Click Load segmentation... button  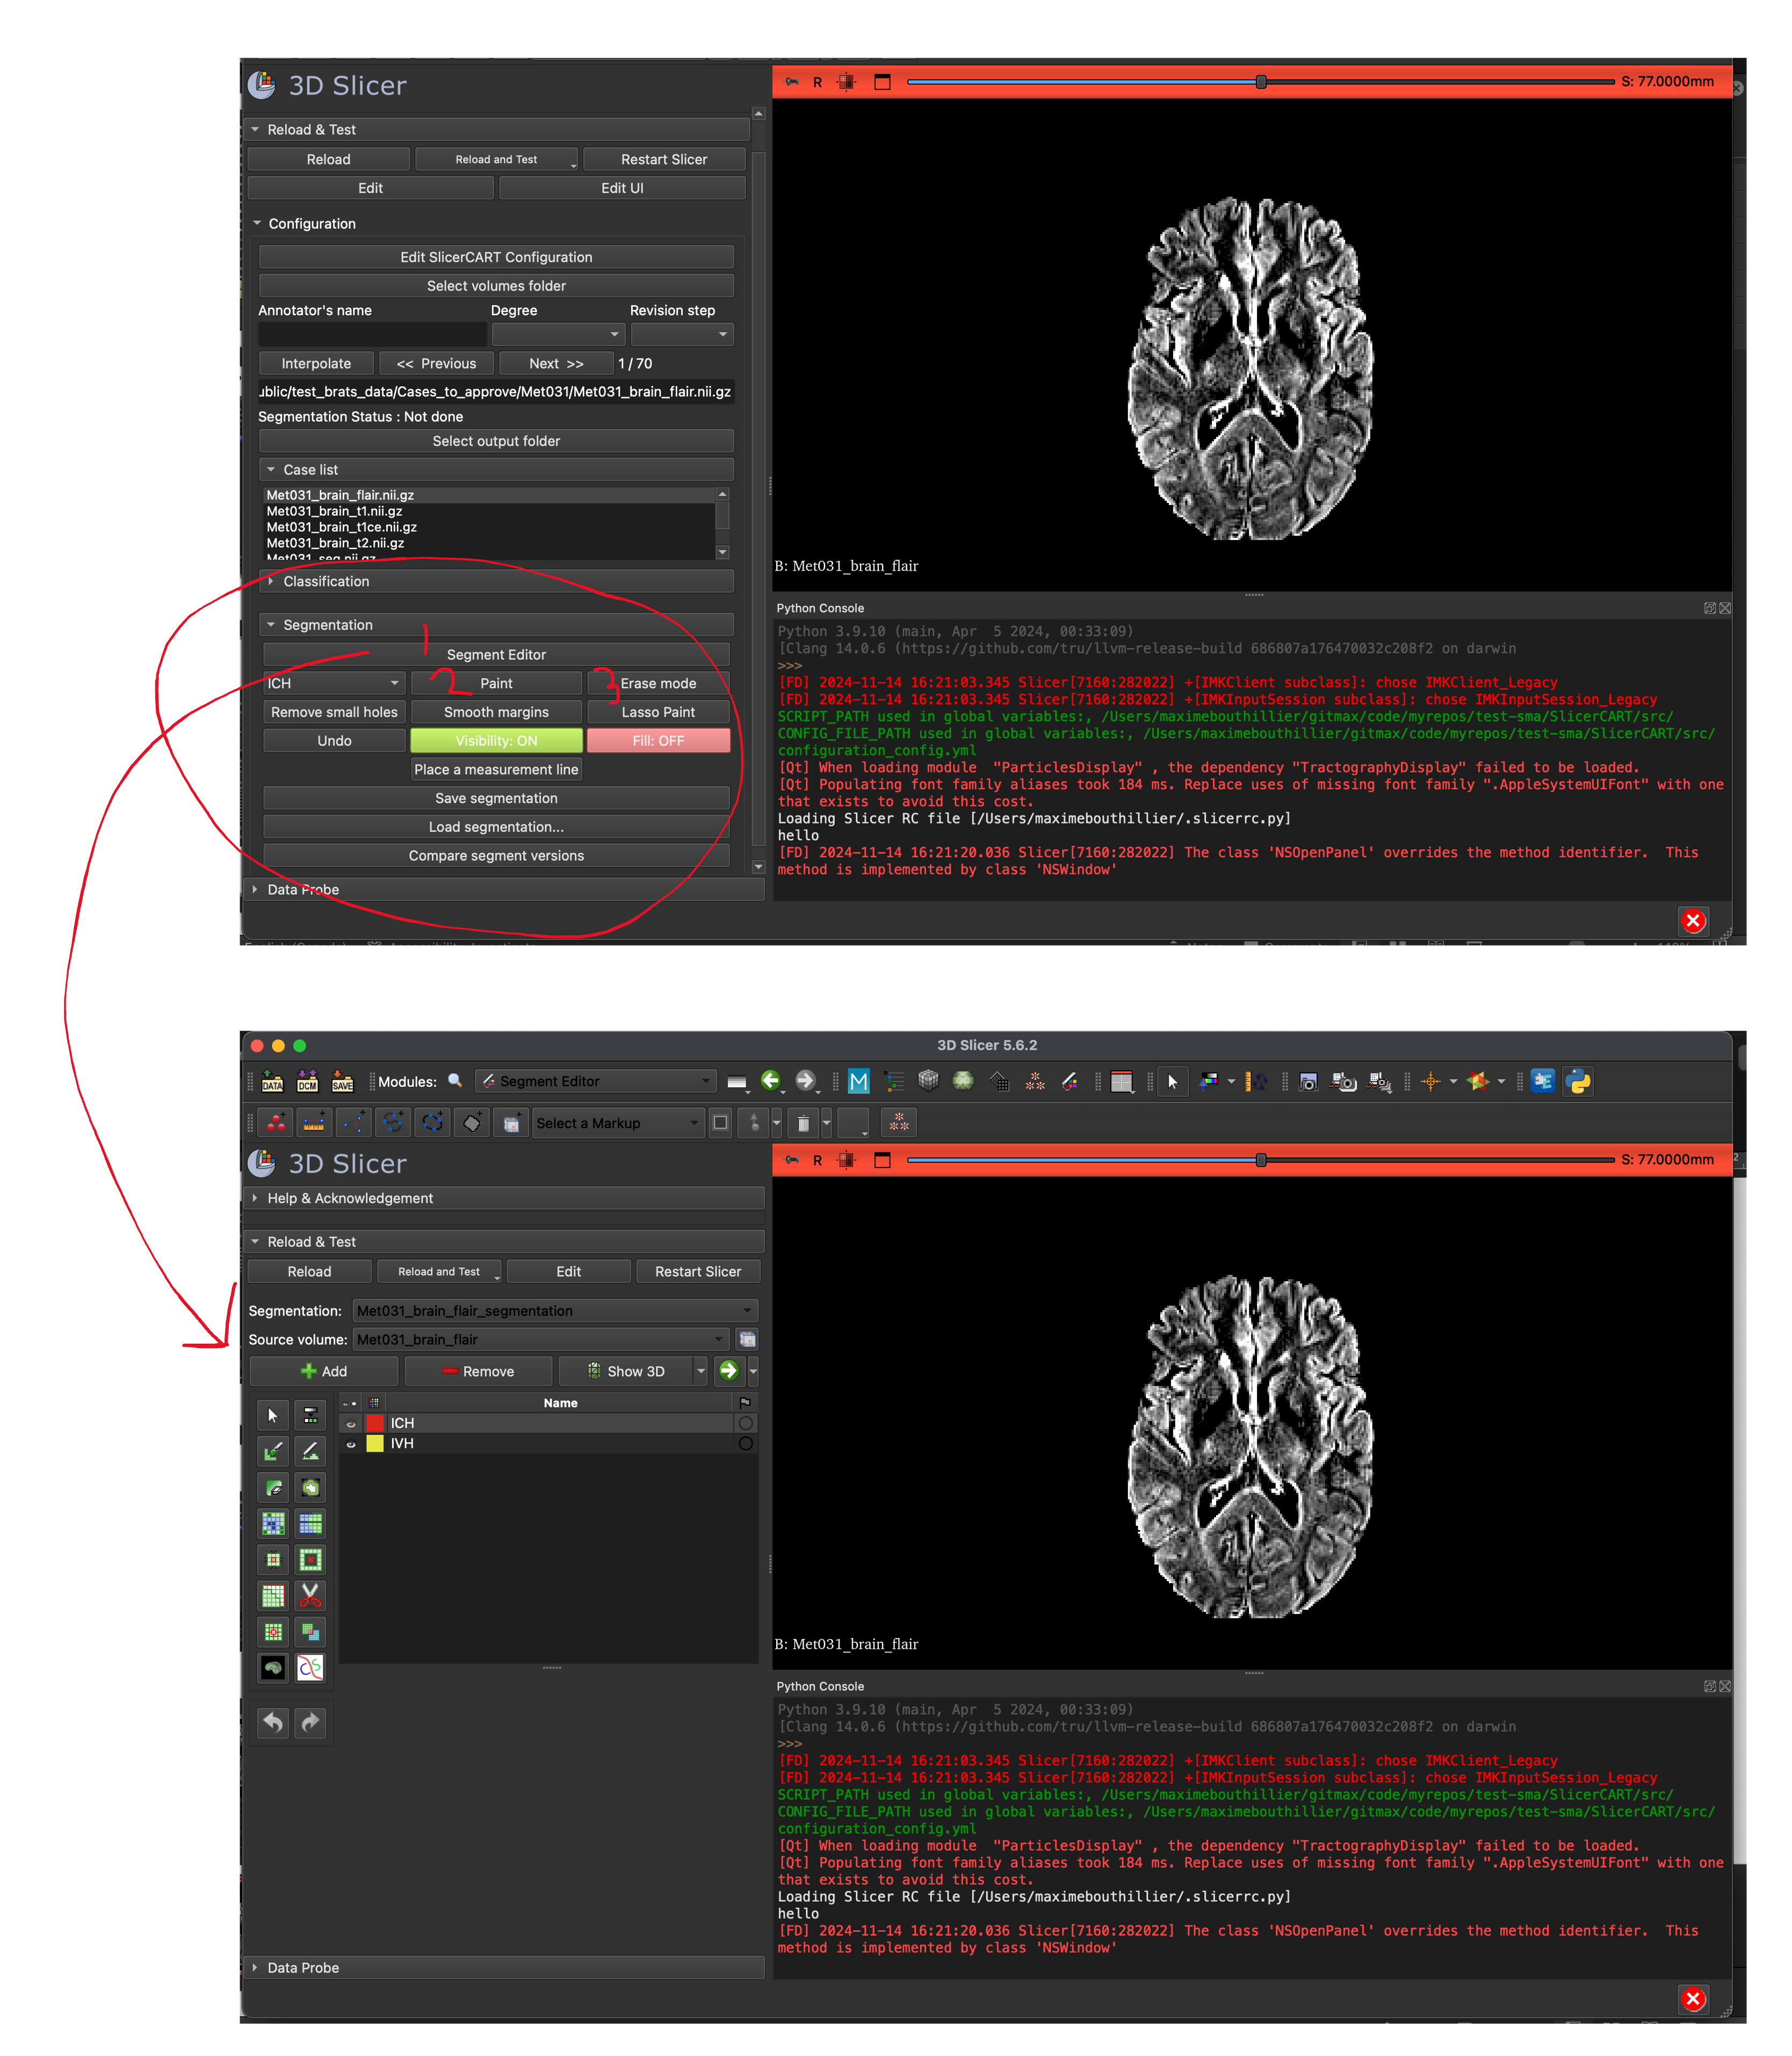coord(496,827)
